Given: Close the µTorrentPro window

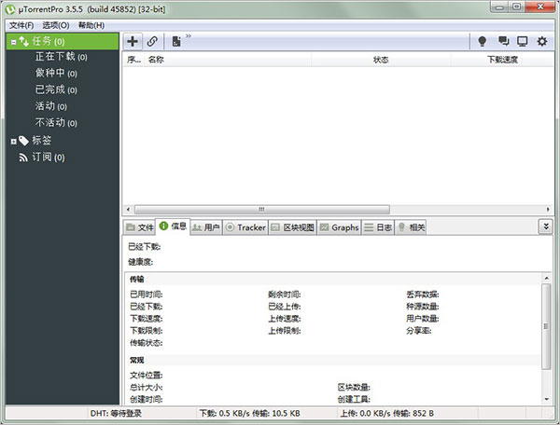Looking at the screenshot, I should [x=540, y=7].
